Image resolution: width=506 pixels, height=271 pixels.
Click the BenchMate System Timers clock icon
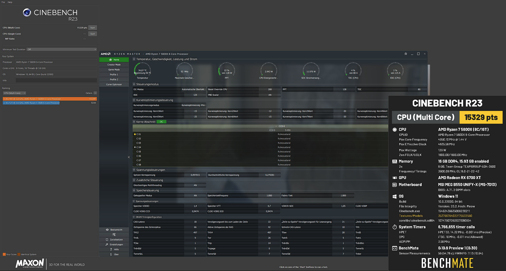point(395,227)
